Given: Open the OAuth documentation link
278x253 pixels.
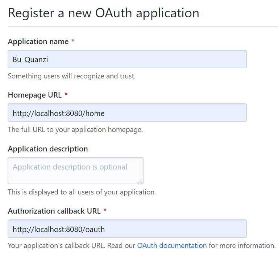Looking at the screenshot, I should (172, 246).
